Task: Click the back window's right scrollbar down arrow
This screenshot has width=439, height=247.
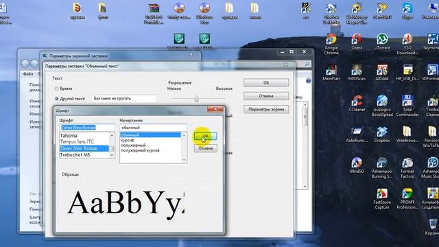Action: [x=305, y=187]
